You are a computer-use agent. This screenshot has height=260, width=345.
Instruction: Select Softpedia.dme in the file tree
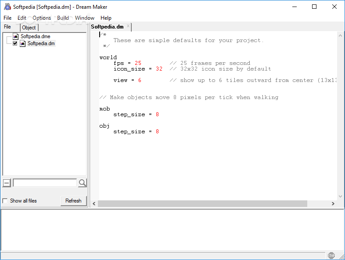(x=36, y=36)
